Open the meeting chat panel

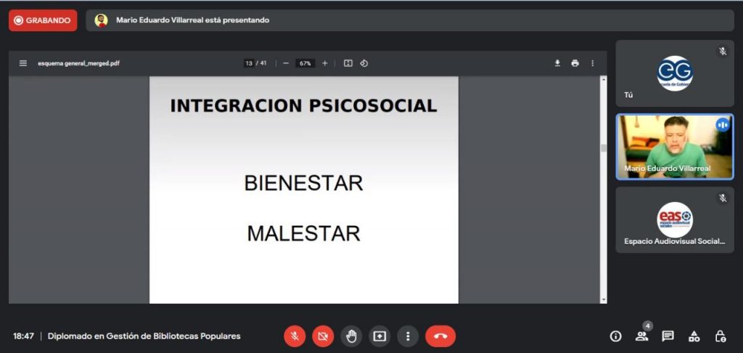click(668, 336)
